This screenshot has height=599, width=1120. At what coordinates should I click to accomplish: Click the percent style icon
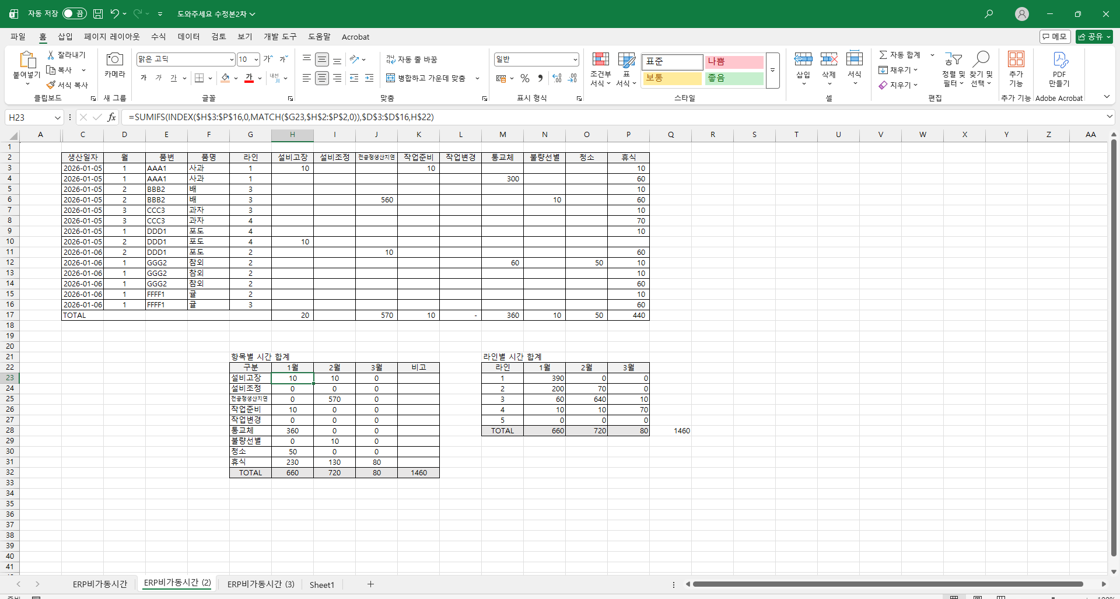tap(525, 78)
